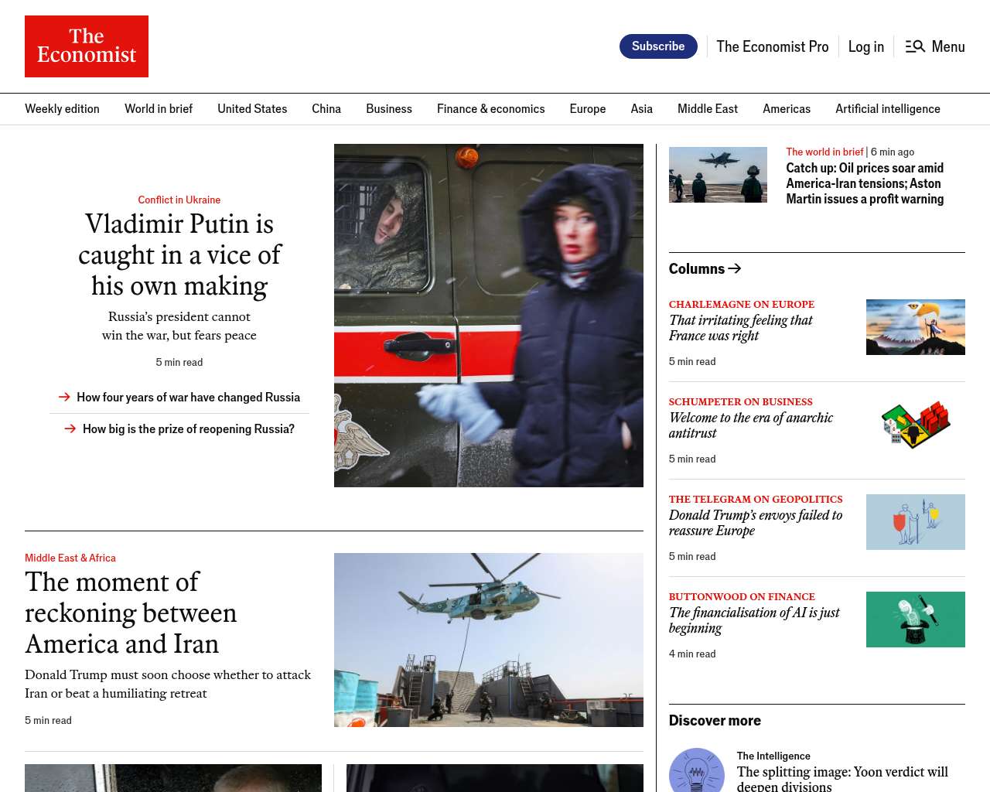The image size is (990, 792).
Task: Open the China section
Action: coord(326,109)
